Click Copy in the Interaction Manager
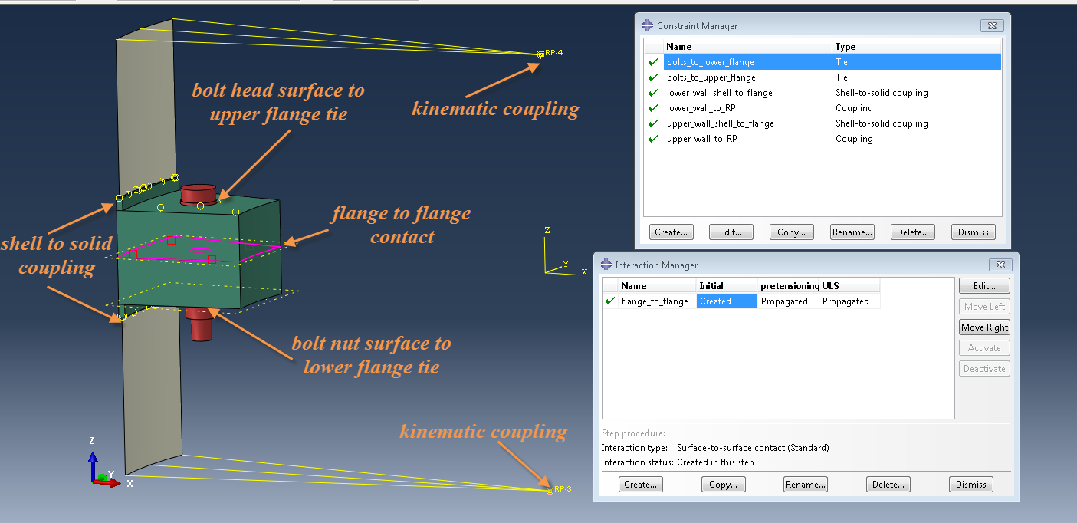The width and height of the screenshot is (1077, 523). tap(723, 484)
